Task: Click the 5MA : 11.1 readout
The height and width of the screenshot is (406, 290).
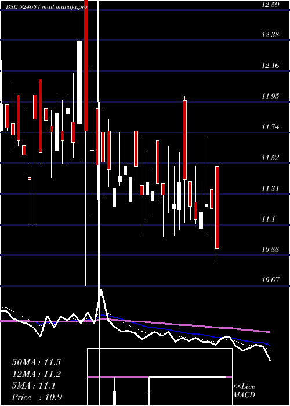Action: click(34, 386)
